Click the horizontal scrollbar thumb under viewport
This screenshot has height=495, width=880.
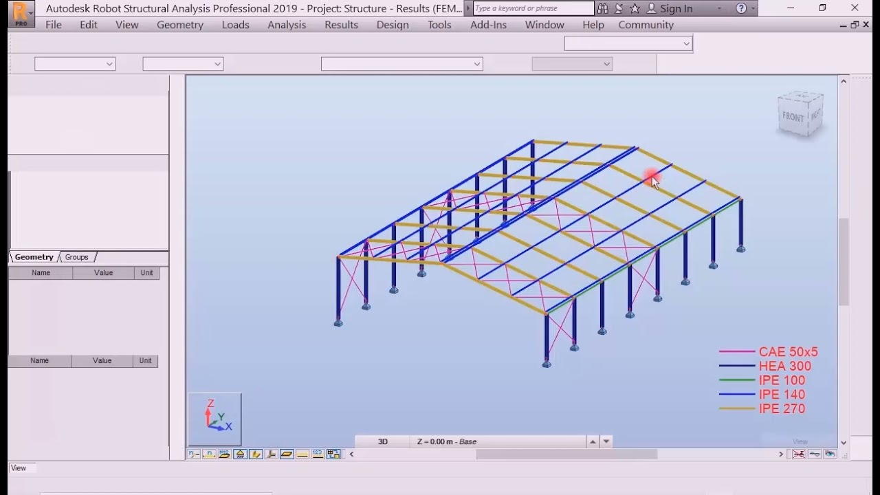pos(566,454)
